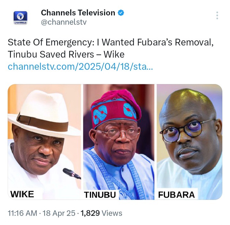Viewport: 230px width, 225px height.
Task: Click the TINUBU caption label
Action: (100, 195)
